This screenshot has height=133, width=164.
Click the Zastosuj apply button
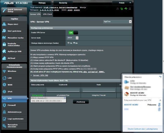(81, 102)
